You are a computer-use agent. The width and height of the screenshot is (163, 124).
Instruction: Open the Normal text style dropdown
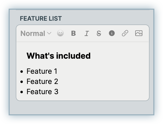33,33
